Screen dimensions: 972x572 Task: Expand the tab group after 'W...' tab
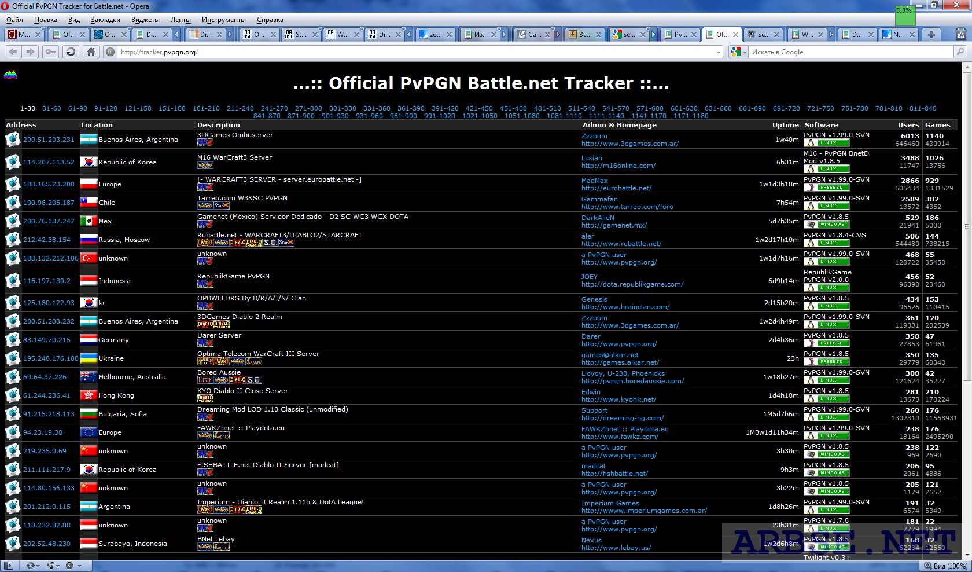pyautogui.click(x=831, y=35)
